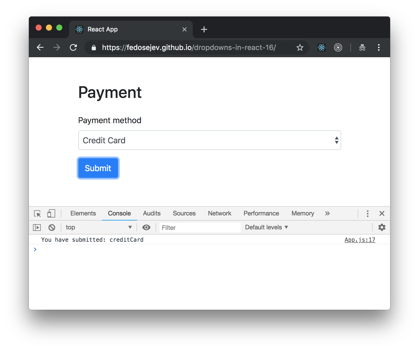419x351 pixels.
Task: Click the console filter input
Action: 200,227
